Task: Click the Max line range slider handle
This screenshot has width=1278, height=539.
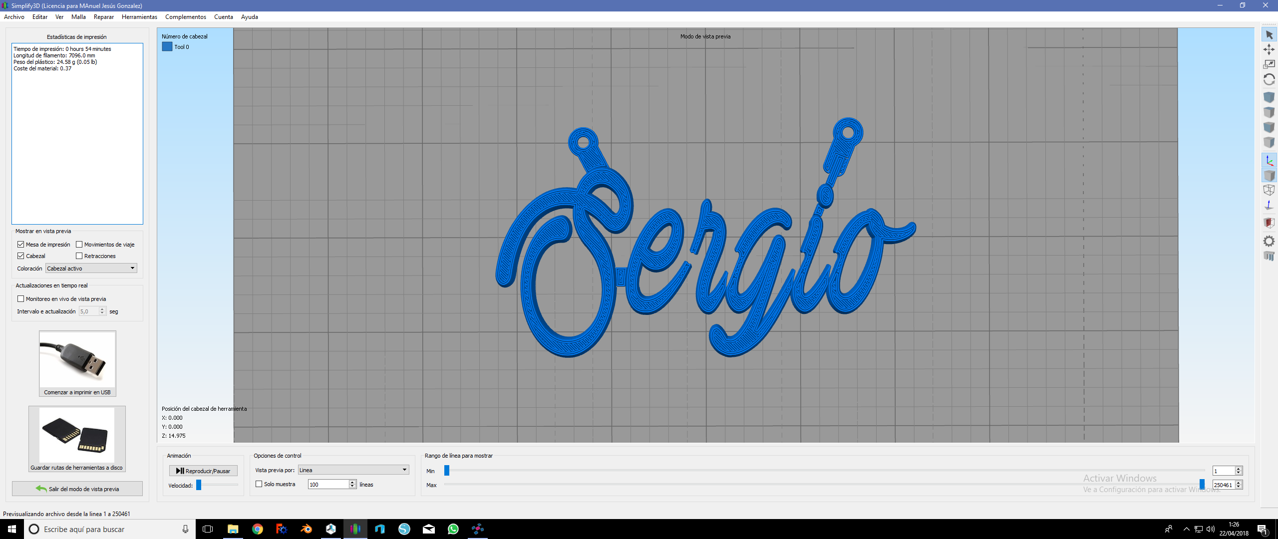Action: point(1202,484)
